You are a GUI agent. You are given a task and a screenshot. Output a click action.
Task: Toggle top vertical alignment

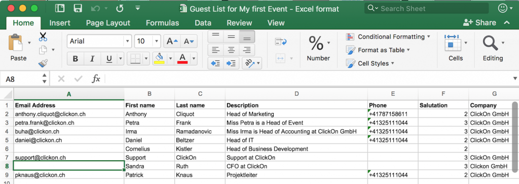tap(215, 36)
